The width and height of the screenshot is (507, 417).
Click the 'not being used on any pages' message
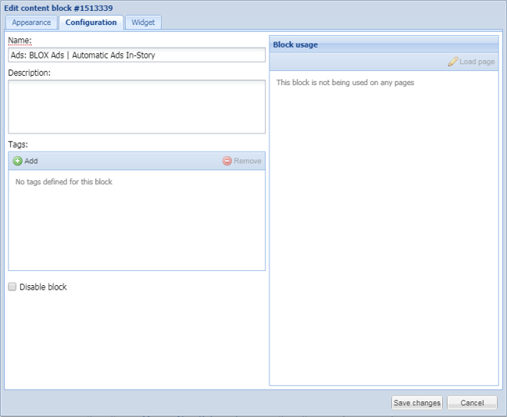pos(345,83)
